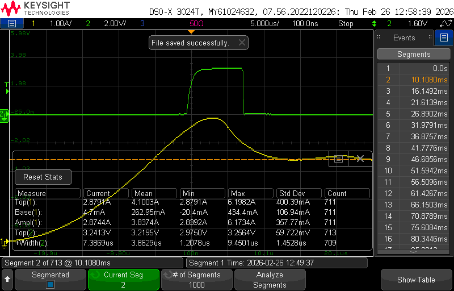Viewport: 454px width, 291px height.
Task: Tap the trigger level T marker
Action: coord(6,88)
